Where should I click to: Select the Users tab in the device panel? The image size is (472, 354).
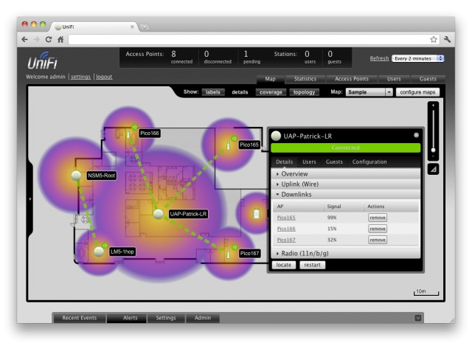309,162
